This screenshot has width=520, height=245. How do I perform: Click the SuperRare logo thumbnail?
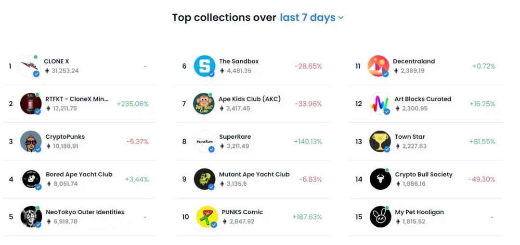(x=204, y=141)
